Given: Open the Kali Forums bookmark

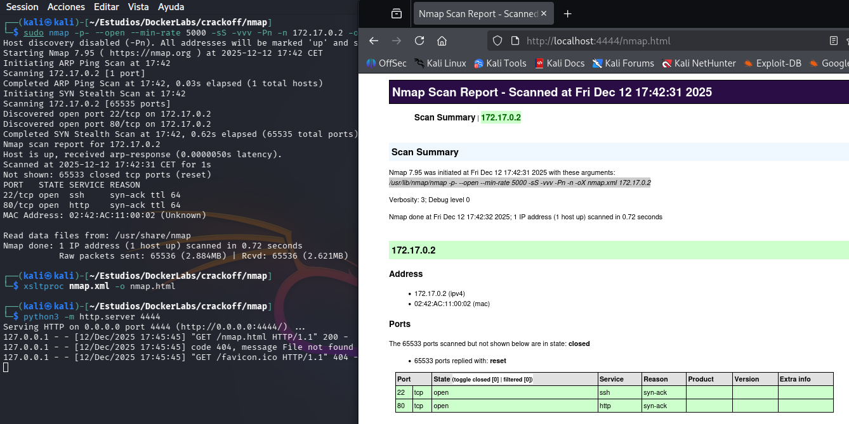Looking at the screenshot, I should click(x=623, y=63).
